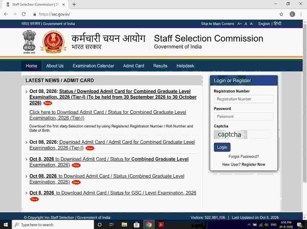
Task: Open Adobe Acrobat from the taskbar
Action: point(161,225)
